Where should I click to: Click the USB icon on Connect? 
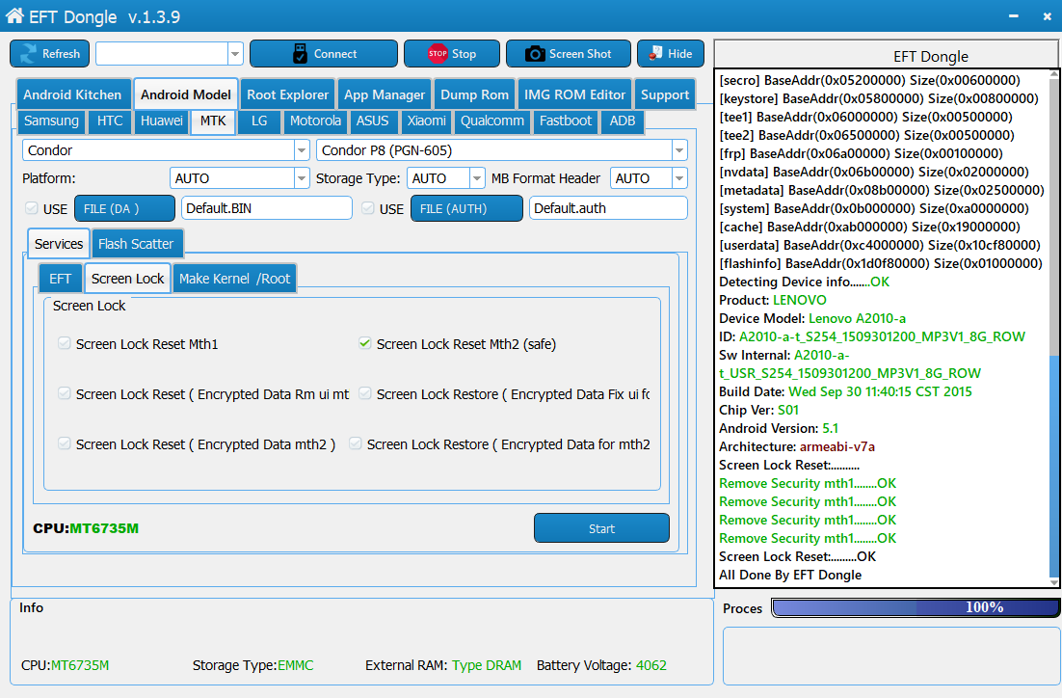[300, 54]
